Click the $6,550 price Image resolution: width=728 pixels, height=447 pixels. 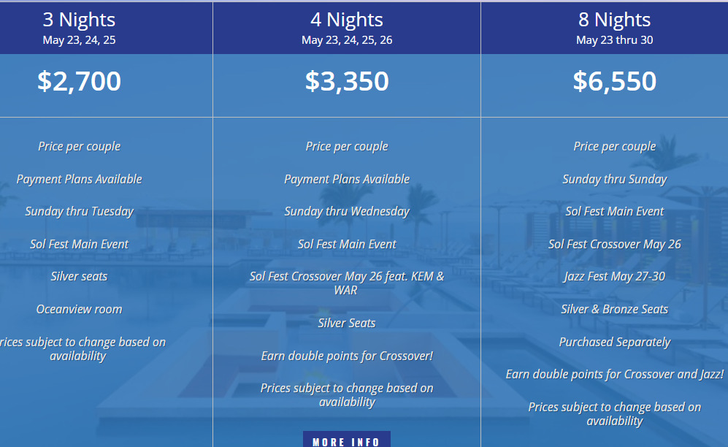[615, 81]
